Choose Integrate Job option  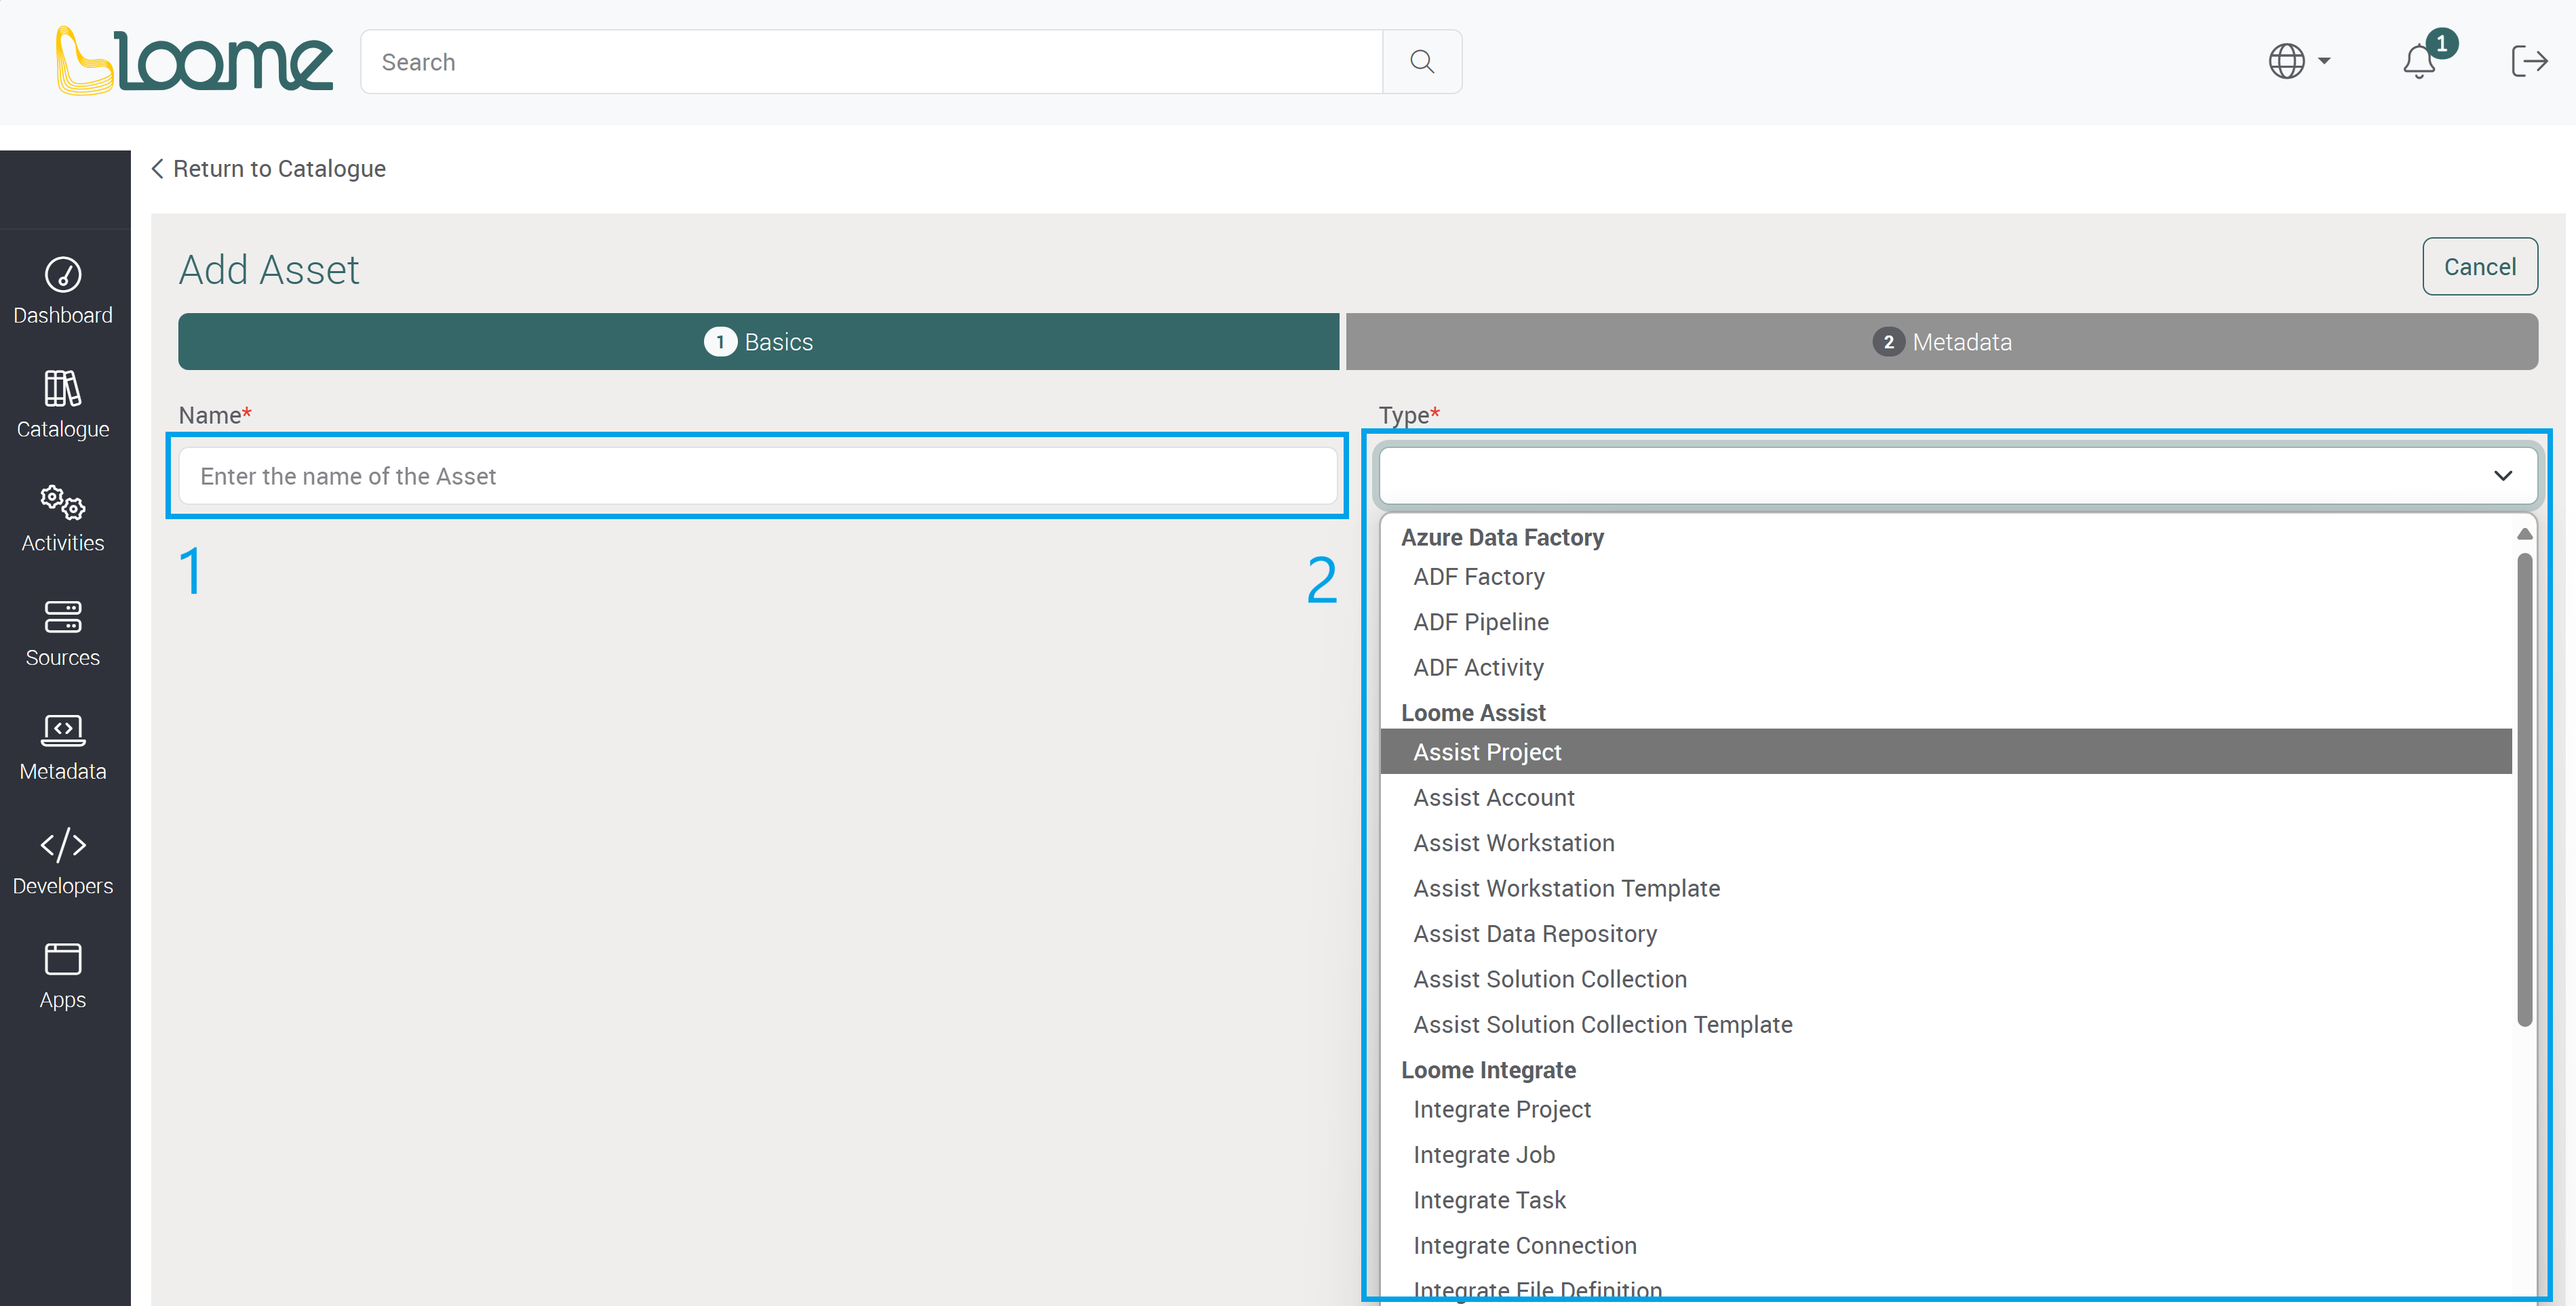[x=1946, y=1154]
